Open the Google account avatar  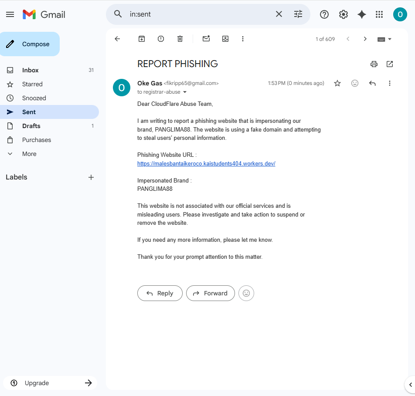click(x=400, y=14)
